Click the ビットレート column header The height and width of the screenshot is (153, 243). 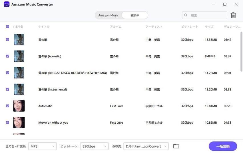190,27
